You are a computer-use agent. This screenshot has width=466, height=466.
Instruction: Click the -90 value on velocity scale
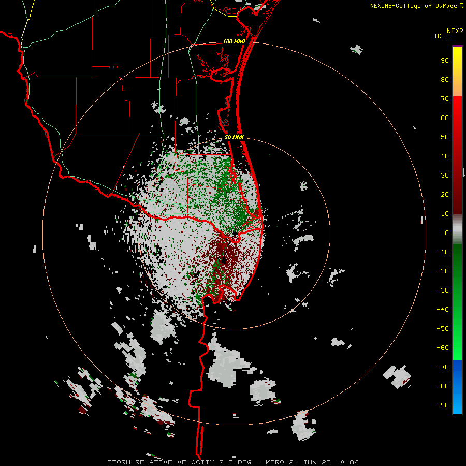click(x=443, y=405)
